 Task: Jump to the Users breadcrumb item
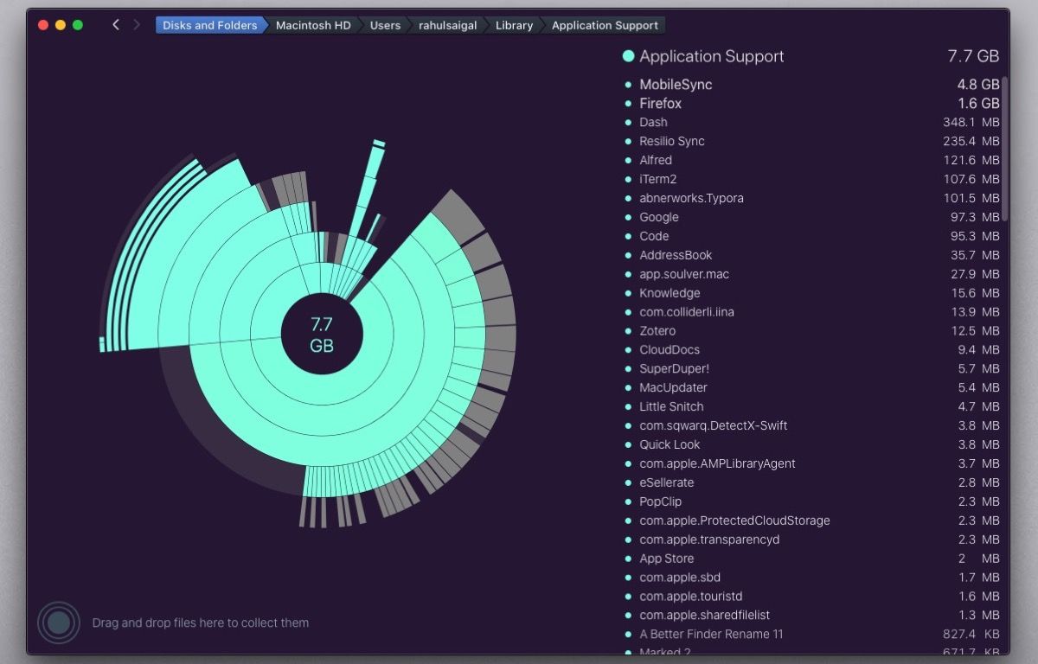tap(384, 24)
